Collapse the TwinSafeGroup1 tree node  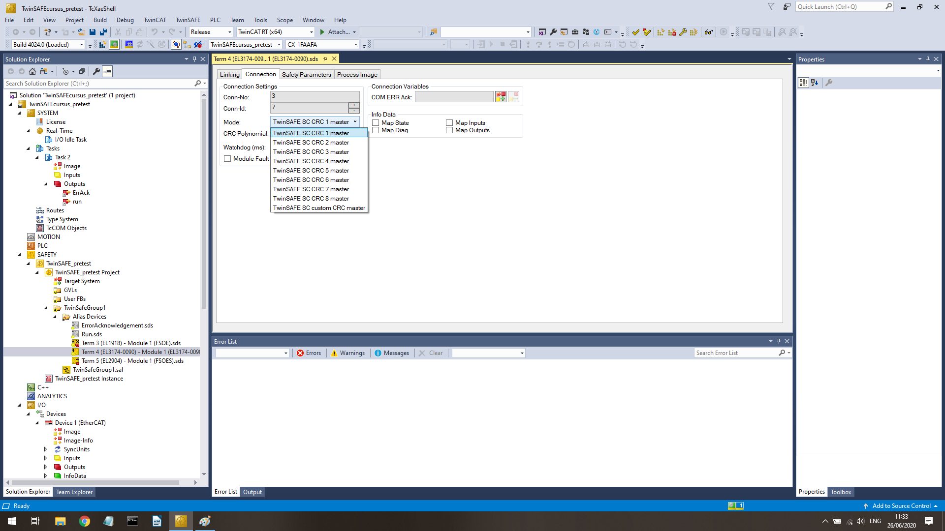(x=46, y=308)
